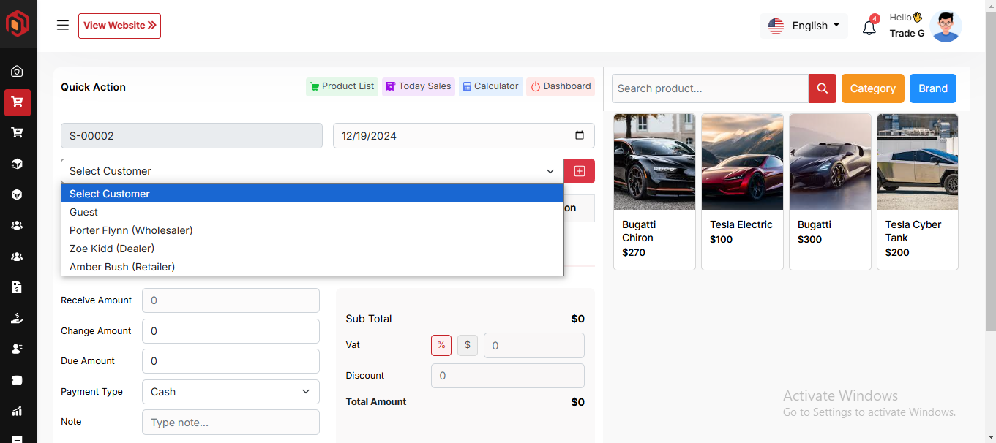Image resolution: width=996 pixels, height=443 pixels.
Task: Expand the Payment Type Cash dropdown
Action: pyautogui.click(x=231, y=392)
